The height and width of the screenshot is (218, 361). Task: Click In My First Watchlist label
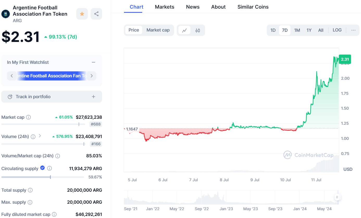[28, 62]
